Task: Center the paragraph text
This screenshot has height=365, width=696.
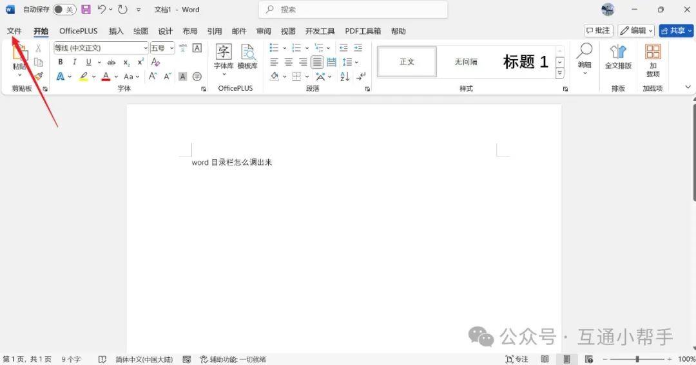Action: [x=289, y=62]
